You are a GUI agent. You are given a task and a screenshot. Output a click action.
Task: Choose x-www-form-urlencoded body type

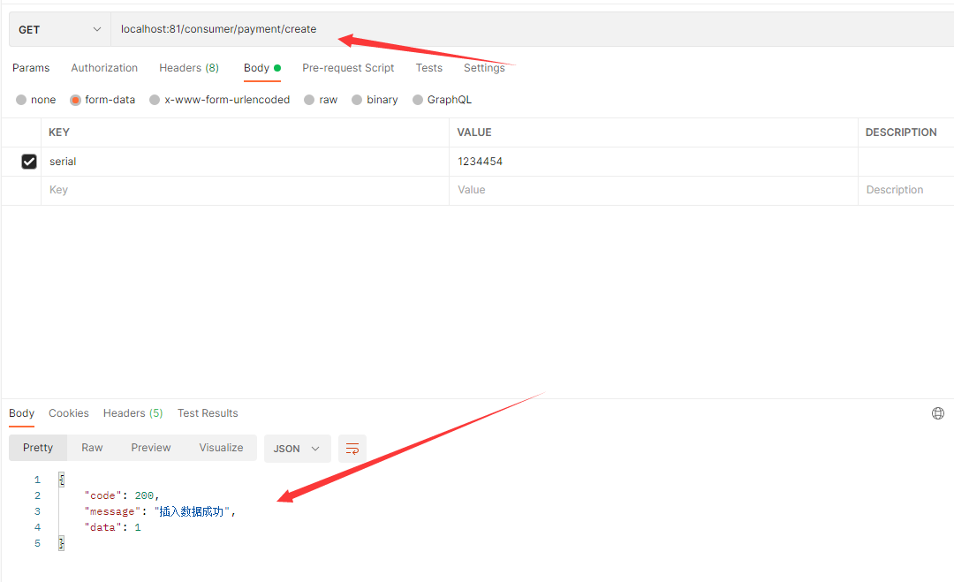pos(220,100)
